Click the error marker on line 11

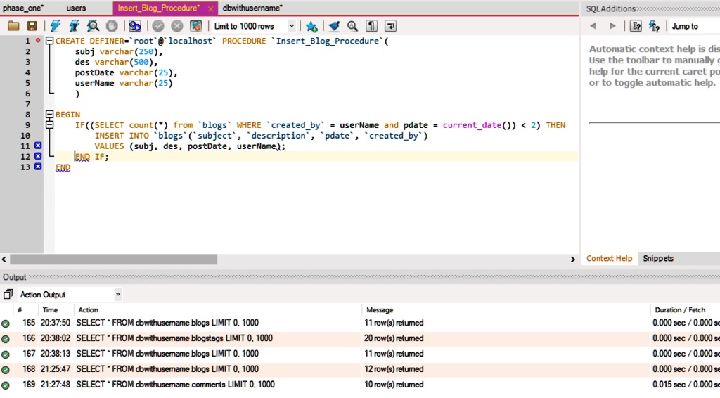[38, 146]
